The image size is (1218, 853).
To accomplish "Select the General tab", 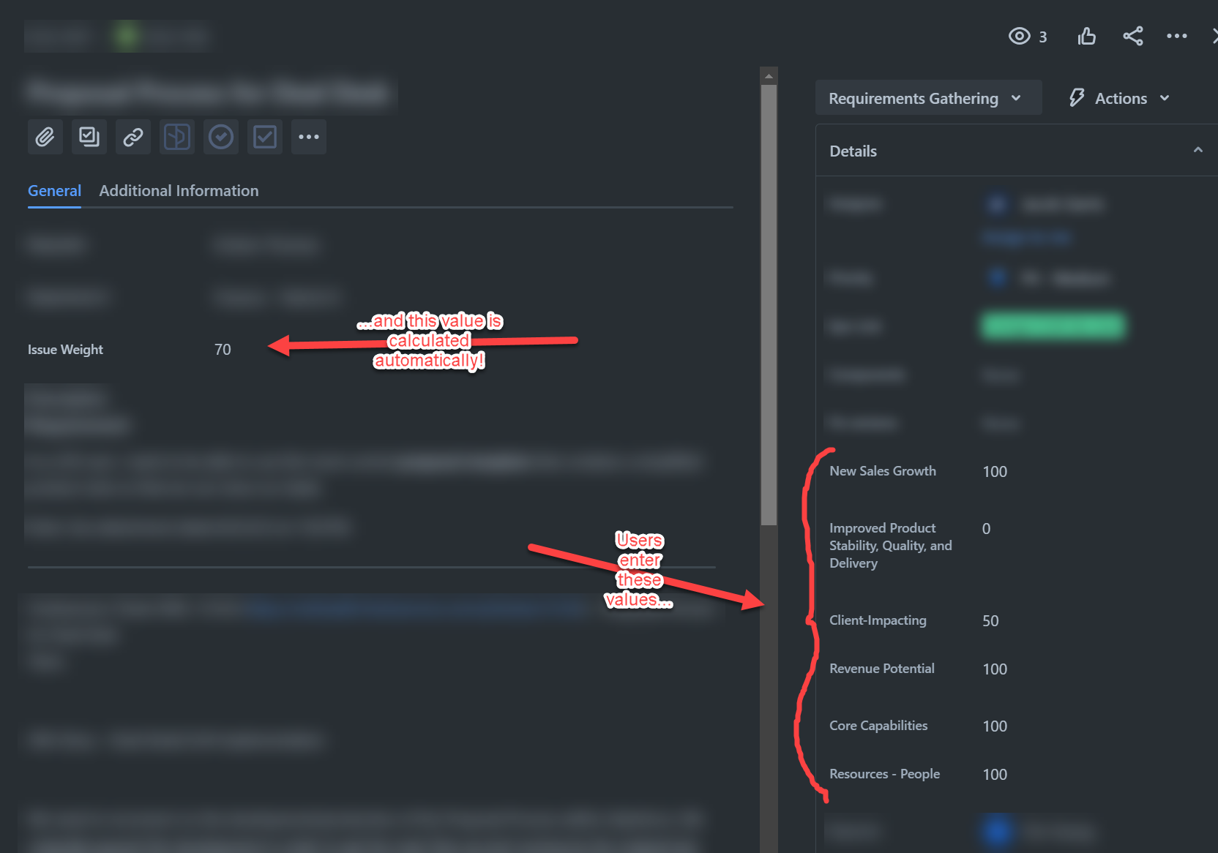I will pyautogui.click(x=54, y=190).
